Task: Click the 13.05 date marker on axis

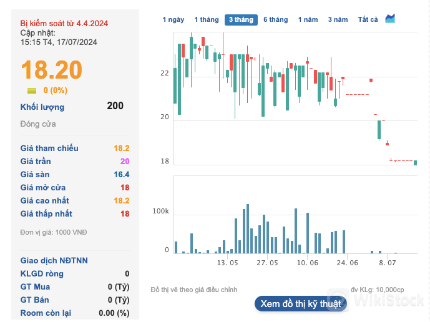Action: pos(228,263)
